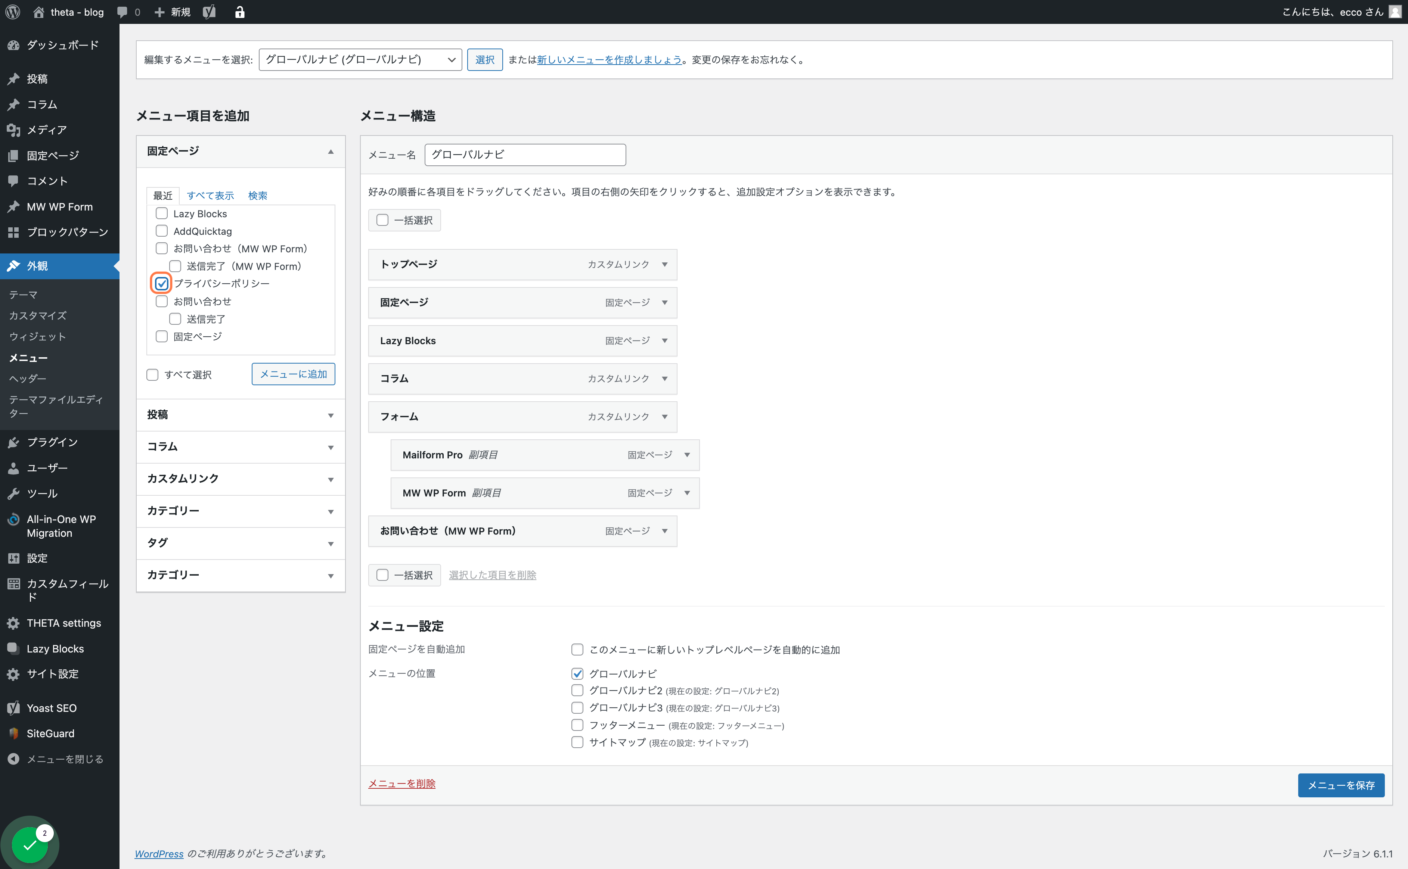Click the 新しいメニューを作成しましょう link
This screenshot has width=1408, height=869.
point(610,60)
